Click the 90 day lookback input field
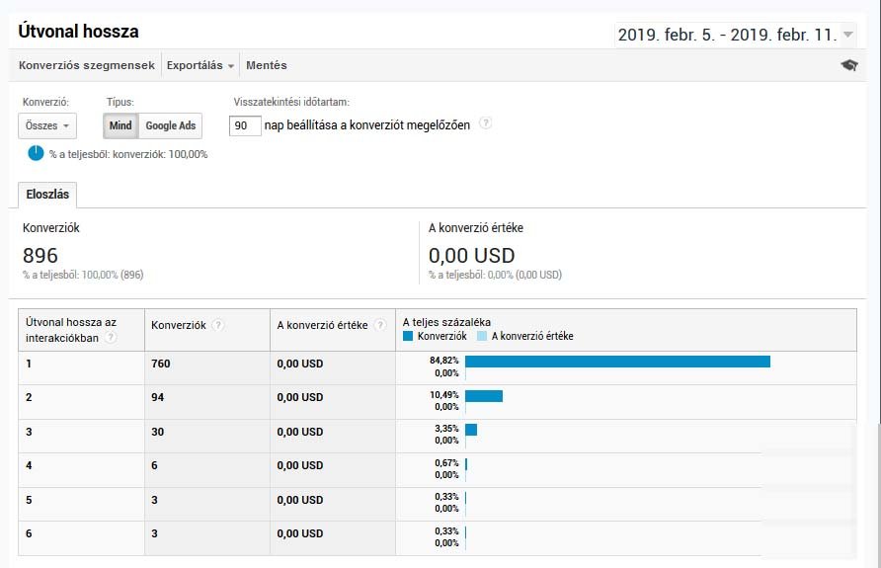This screenshot has width=881, height=568. (x=245, y=125)
